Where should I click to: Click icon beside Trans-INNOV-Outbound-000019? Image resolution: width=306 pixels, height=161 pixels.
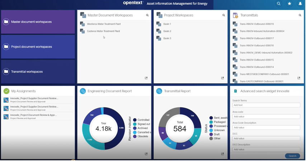pyautogui.click(x=235, y=24)
